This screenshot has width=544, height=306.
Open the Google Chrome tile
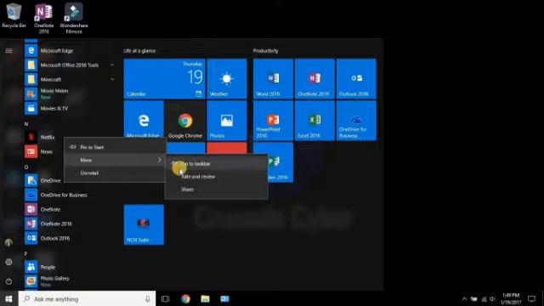[x=185, y=121]
